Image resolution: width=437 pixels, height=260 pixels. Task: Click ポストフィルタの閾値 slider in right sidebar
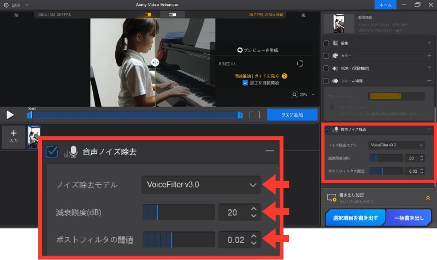386,171
